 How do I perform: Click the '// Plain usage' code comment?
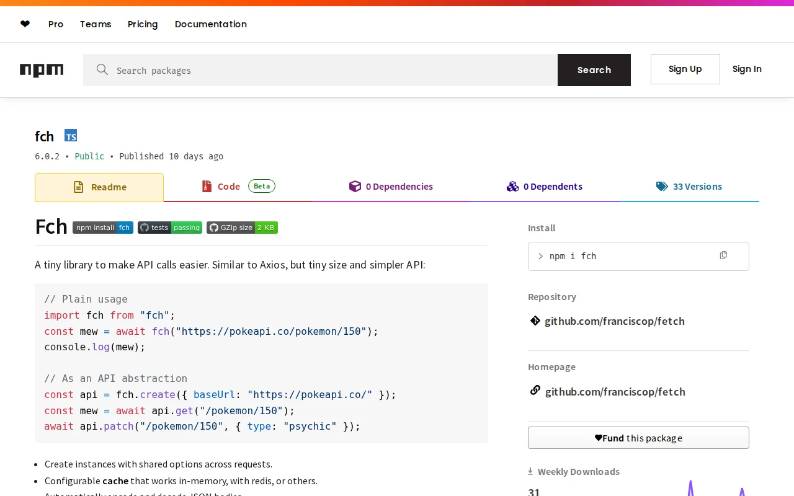coord(86,299)
